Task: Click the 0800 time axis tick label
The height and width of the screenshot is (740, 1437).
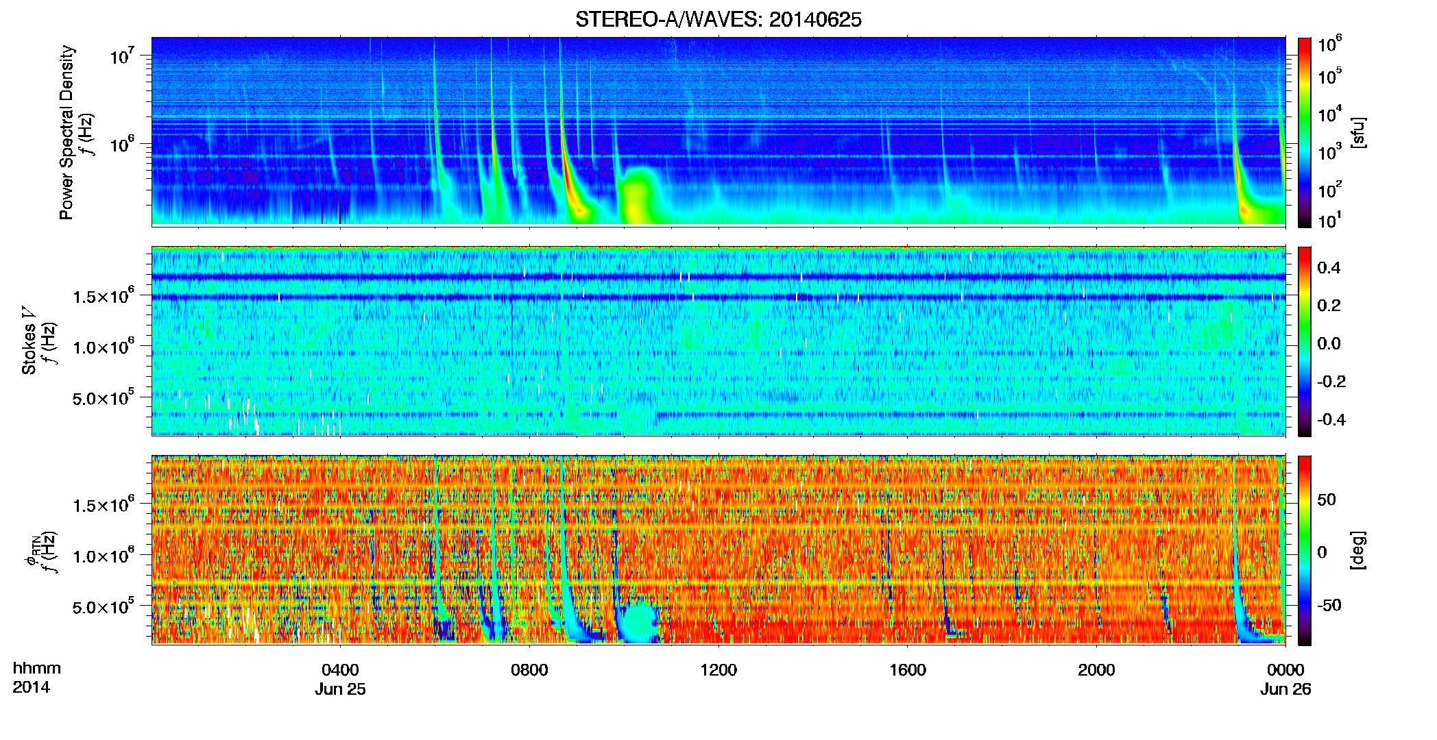Action: point(529,670)
